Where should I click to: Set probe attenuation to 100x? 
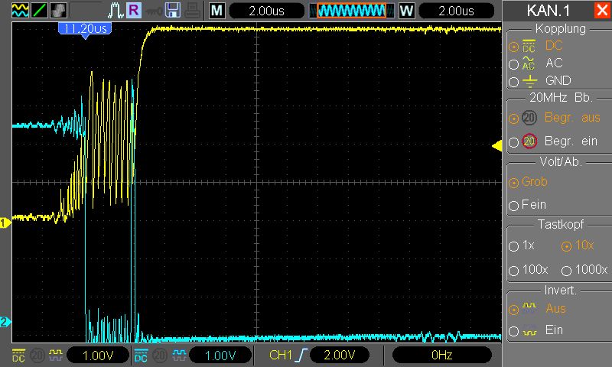[513, 270]
